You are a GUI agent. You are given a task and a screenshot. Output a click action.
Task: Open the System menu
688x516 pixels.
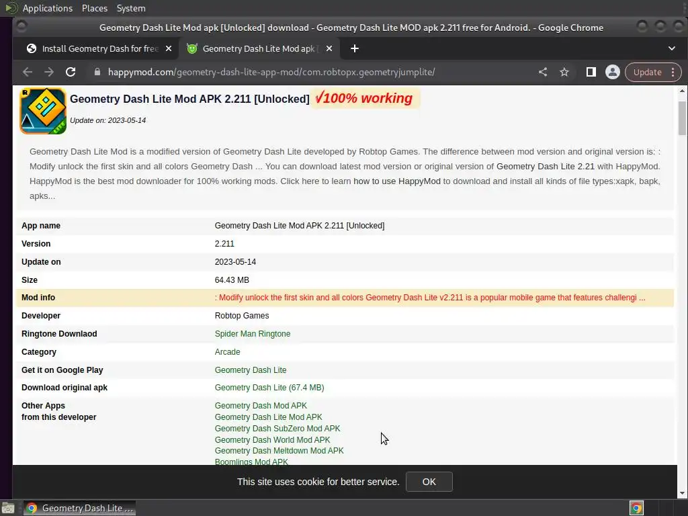tap(131, 8)
